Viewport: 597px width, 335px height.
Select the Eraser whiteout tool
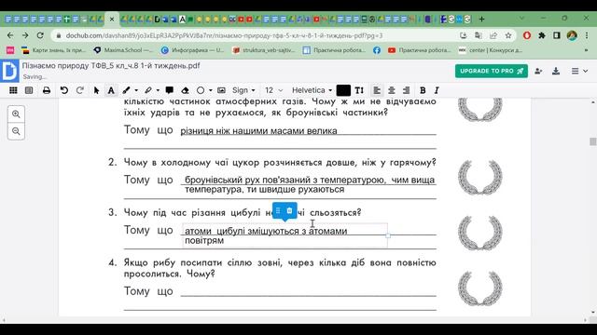185,90
